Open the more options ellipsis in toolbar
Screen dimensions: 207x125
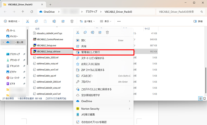click(x=119, y=21)
